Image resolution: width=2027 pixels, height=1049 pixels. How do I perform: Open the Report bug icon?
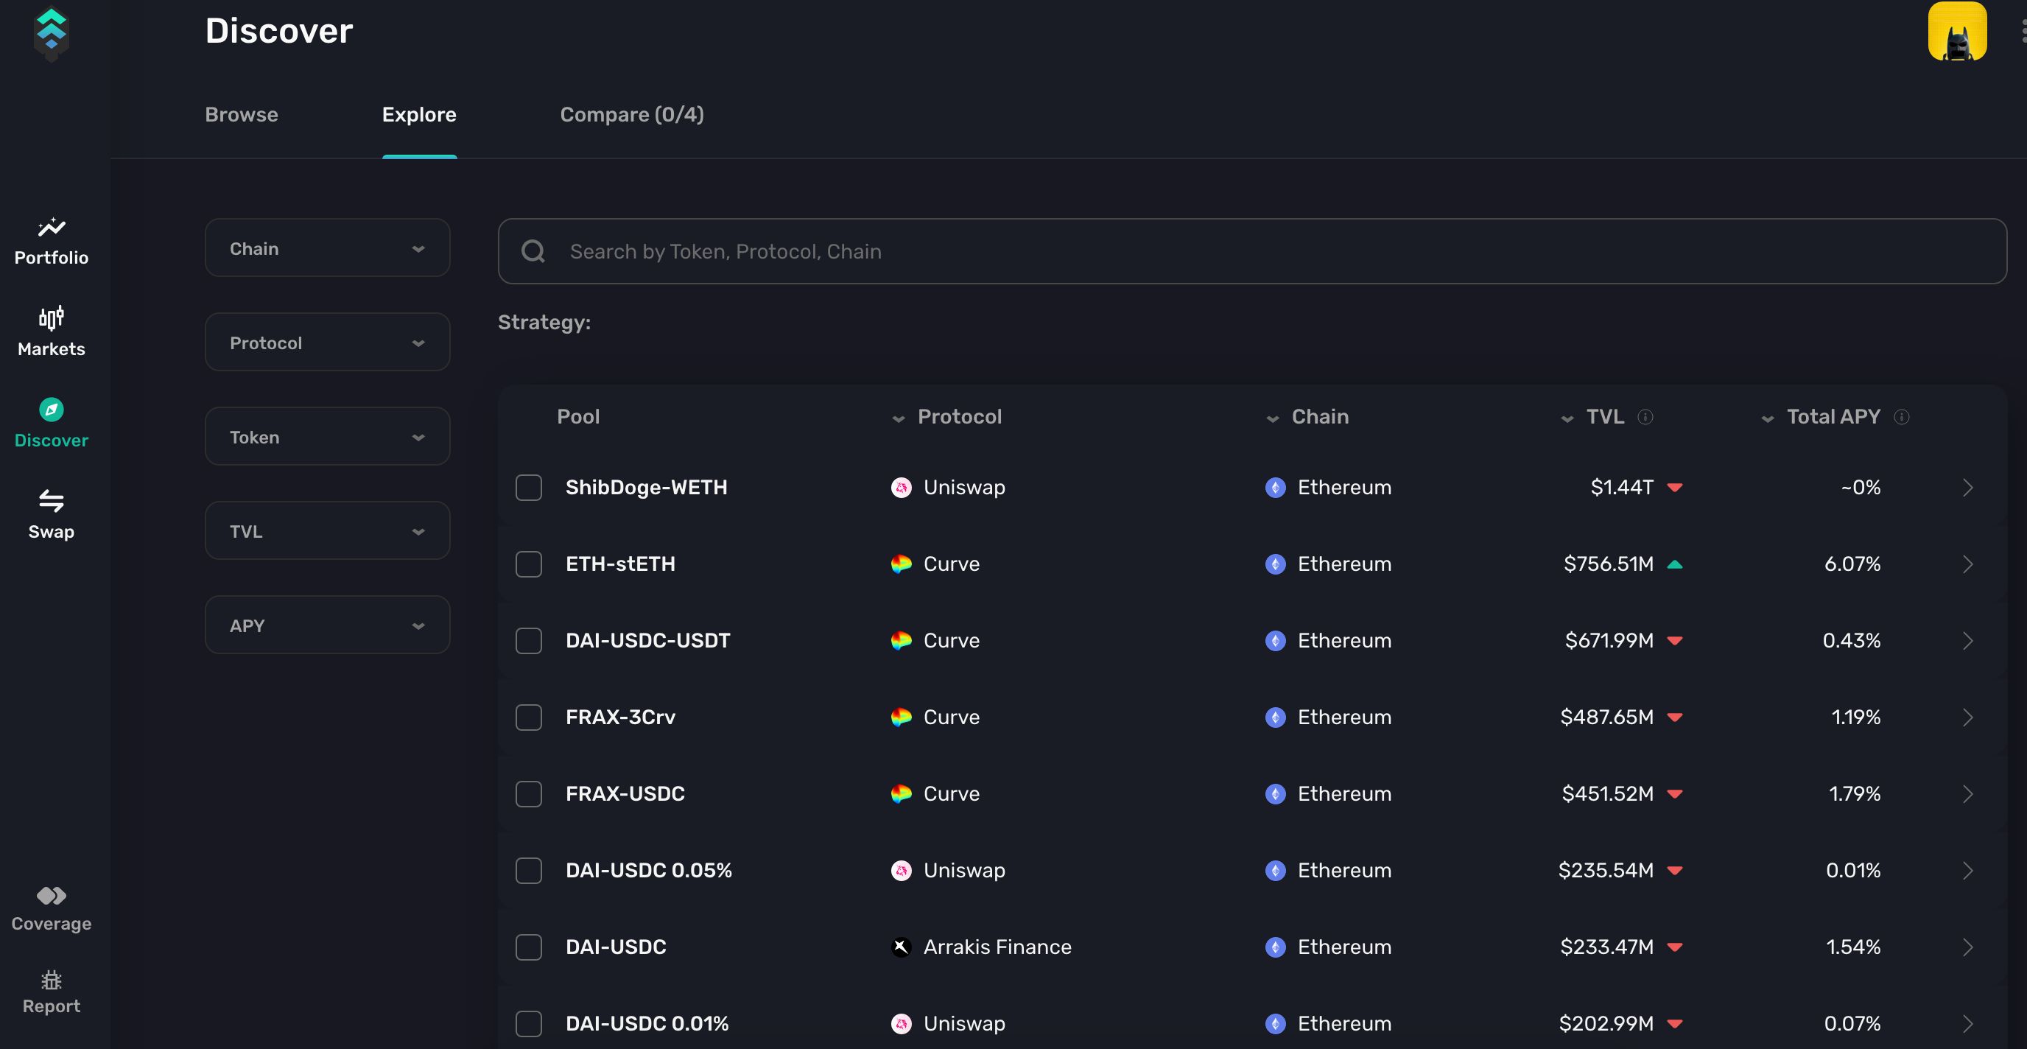[x=51, y=980]
